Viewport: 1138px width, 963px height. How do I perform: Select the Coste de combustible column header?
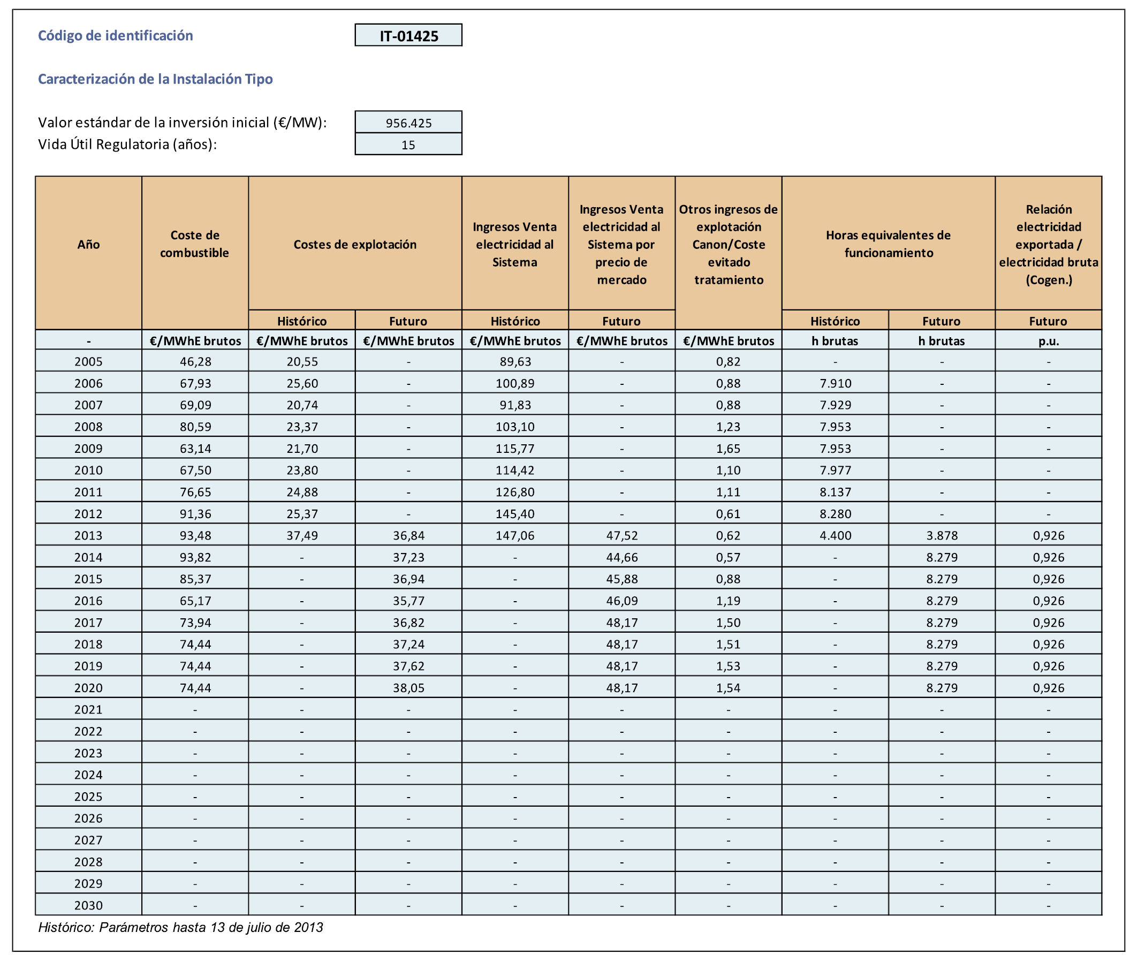(195, 253)
